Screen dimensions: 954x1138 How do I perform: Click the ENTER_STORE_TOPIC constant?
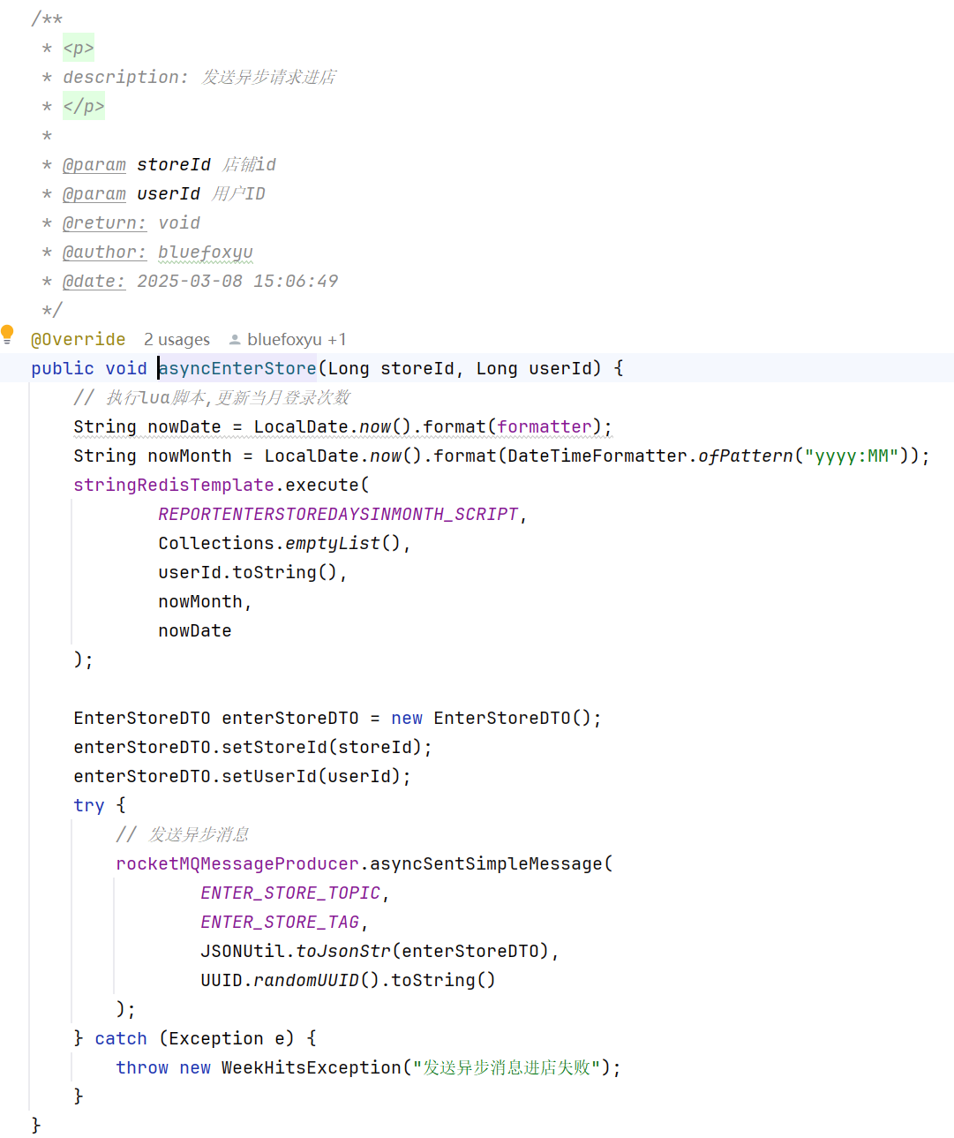pyautogui.click(x=290, y=893)
